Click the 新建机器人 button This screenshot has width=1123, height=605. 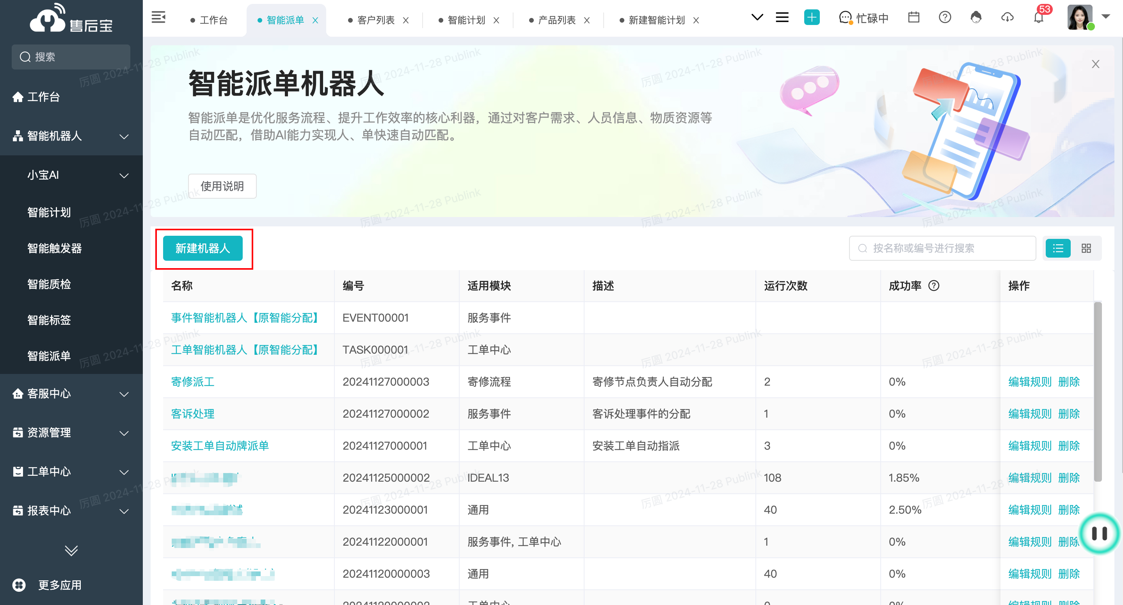point(203,249)
